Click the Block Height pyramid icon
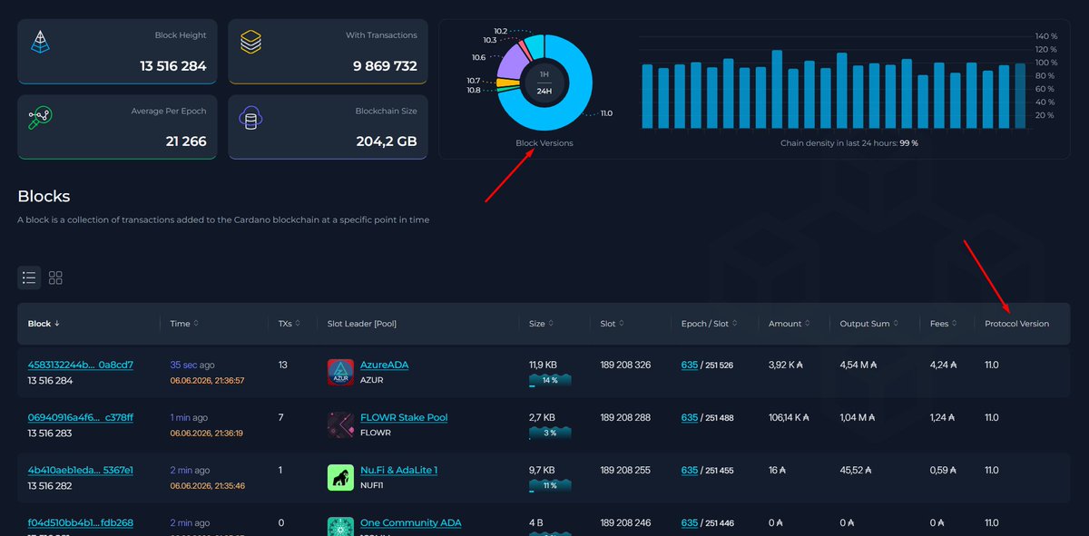 coord(41,43)
